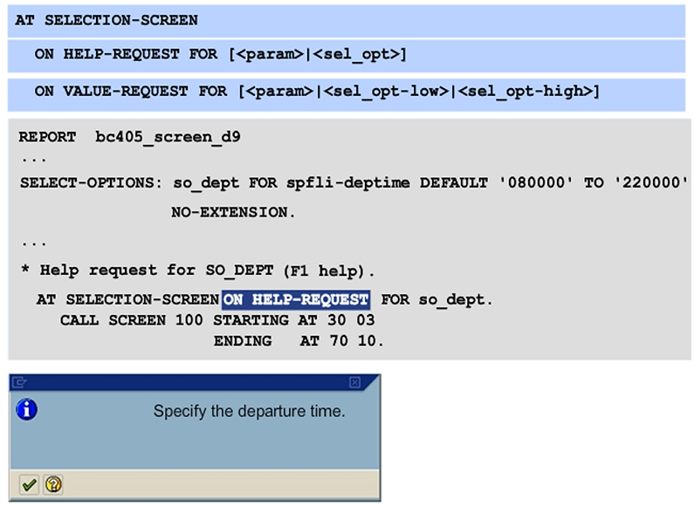694x507 pixels.
Task: Click the highlighted ON HELP-REQUEST text
Action: click(296, 299)
